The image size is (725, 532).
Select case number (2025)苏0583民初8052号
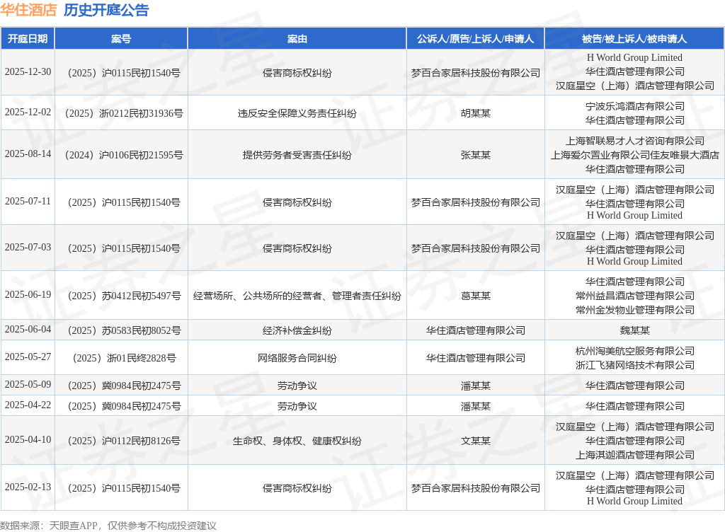click(124, 330)
